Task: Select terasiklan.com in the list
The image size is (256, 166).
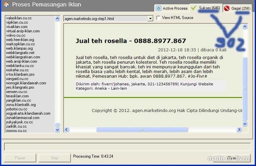Action: pos(17,96)
